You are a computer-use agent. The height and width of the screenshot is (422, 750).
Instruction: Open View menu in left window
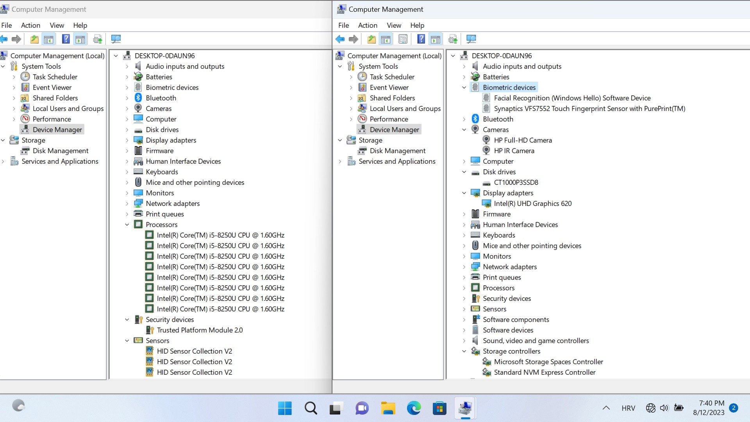pyautogui.click(x=57, y=25)
